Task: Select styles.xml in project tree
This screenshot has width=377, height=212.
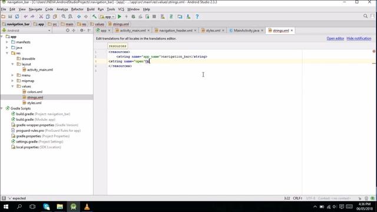Action: [x=34, y=103]
